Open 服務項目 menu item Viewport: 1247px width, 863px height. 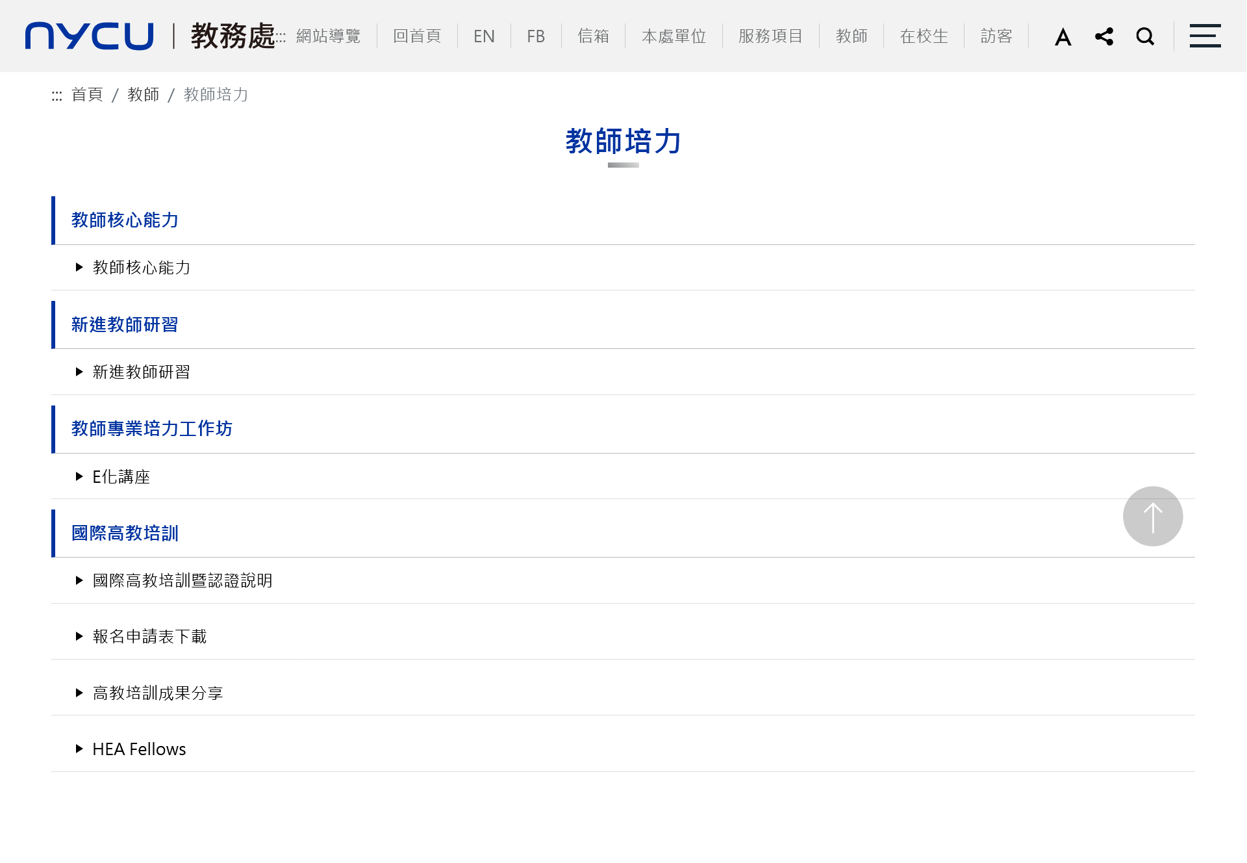coord(770,36)
